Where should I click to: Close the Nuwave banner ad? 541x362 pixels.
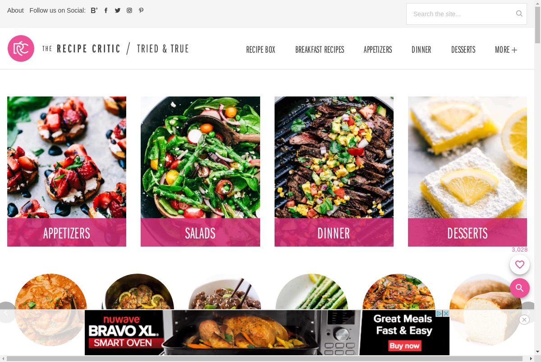524,320
